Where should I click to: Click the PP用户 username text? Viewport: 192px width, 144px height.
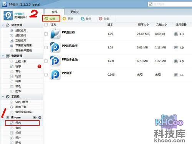(x=19, y=14)
